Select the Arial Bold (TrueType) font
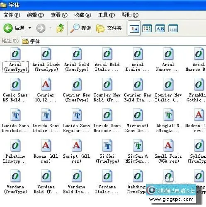Screen dimensions: 206x207 [77, 53]
